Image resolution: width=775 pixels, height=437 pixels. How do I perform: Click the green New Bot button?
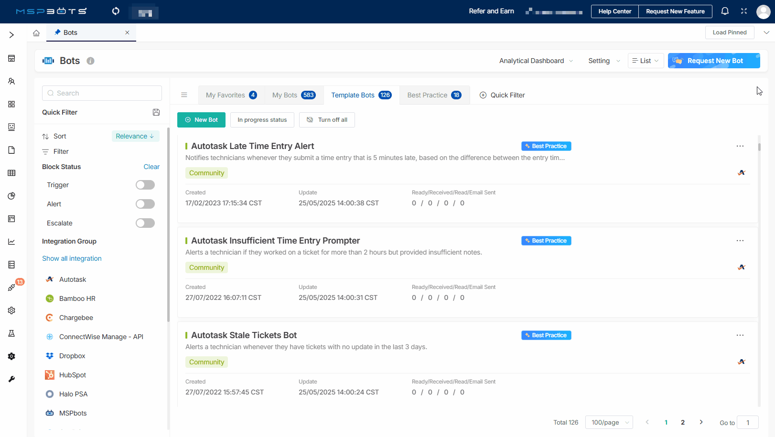(x=201, y=120)
